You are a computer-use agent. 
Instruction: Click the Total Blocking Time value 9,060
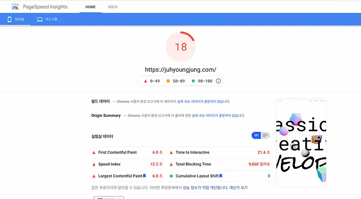259,164
